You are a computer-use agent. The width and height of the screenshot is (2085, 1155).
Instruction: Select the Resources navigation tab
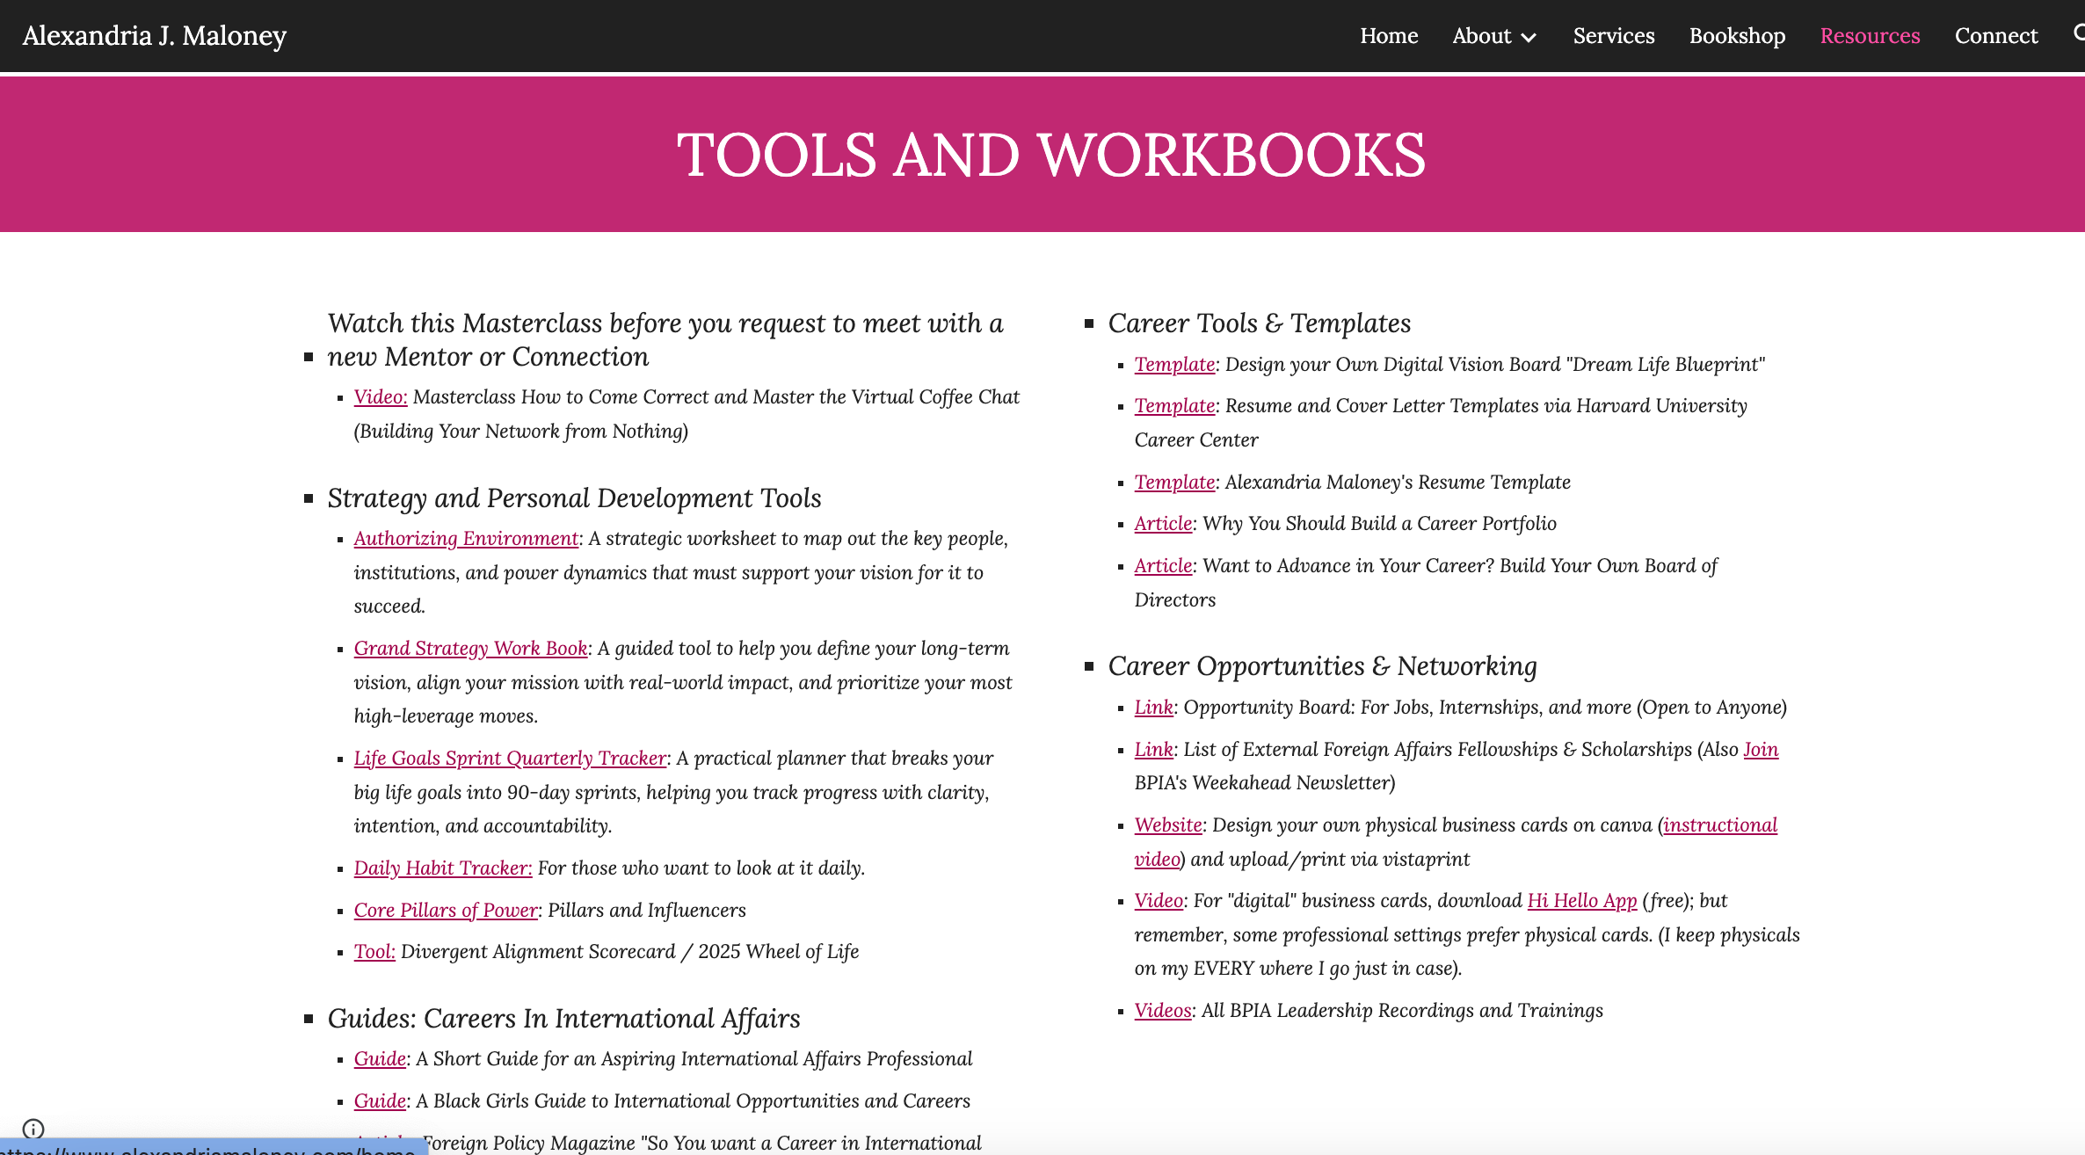point(1870,36)
